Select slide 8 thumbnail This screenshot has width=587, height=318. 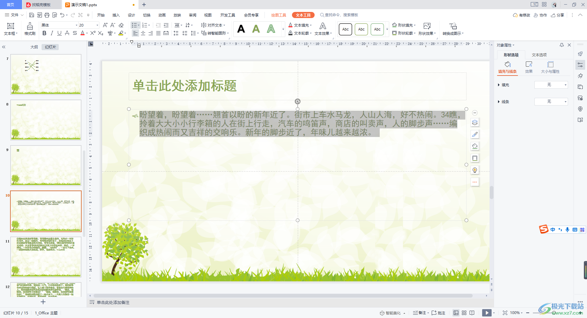coord(46,120)
